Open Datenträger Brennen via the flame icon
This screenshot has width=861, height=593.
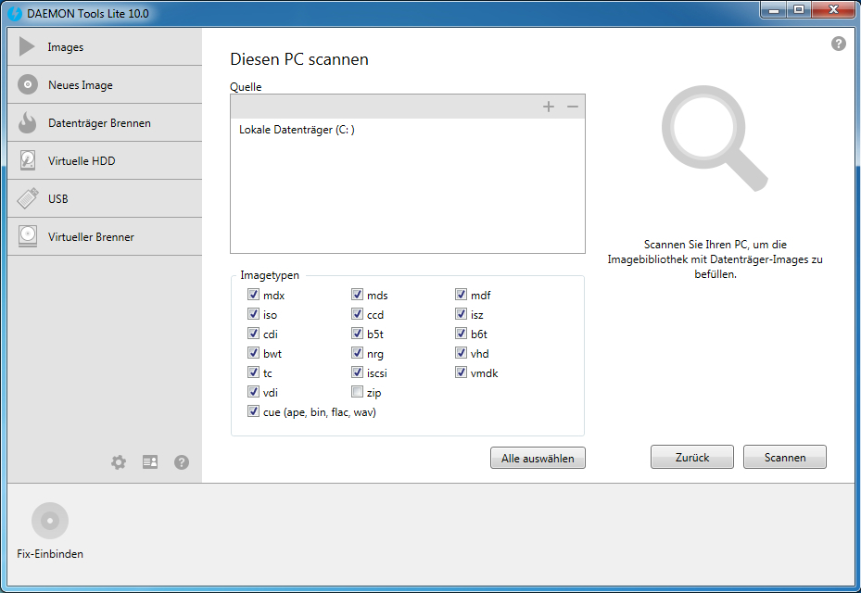28,123
